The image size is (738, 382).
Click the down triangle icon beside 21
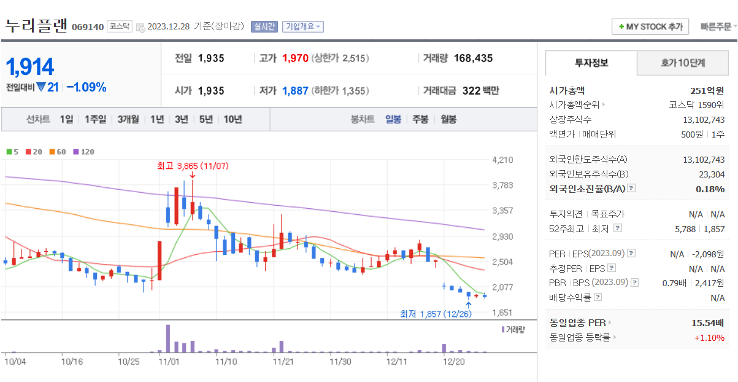(41, 87)
